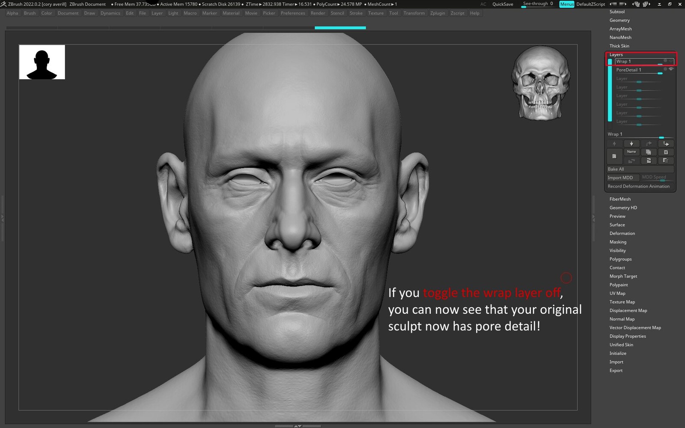This screenshot has height=428, width=685.
Task: Click the MDD Speed slider
Action: [x=657, y=178]
